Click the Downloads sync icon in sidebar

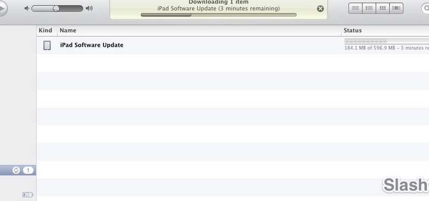coord(16,170)
